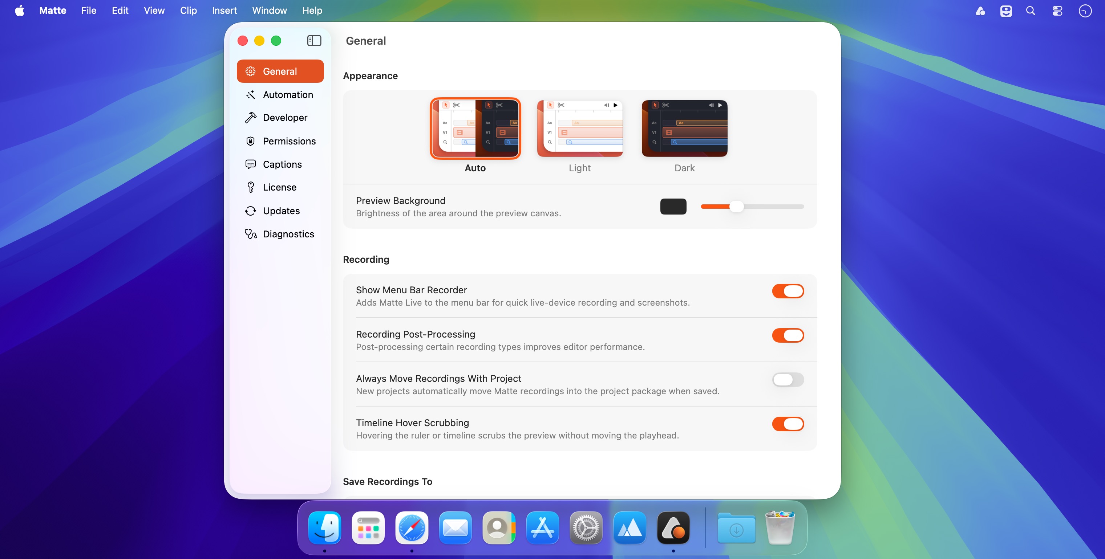This screenshot has width=1105, height=559.
Task: Click the License key icon
Action: coord(251,187)
